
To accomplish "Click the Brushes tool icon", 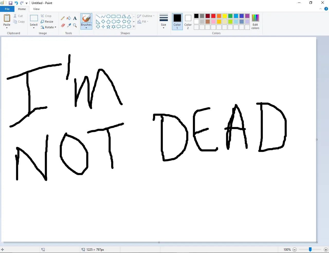I will [86, 18].
